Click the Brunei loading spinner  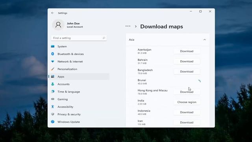click(x=199, y=82)
